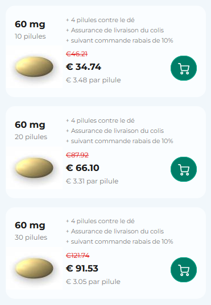This screenshot has height=305, width=211.
Task: Add the 20 pilules pack to cart
Action: (184, 169)
